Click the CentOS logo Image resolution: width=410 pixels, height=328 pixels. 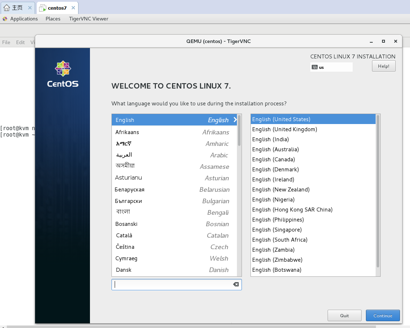point(63,74)
